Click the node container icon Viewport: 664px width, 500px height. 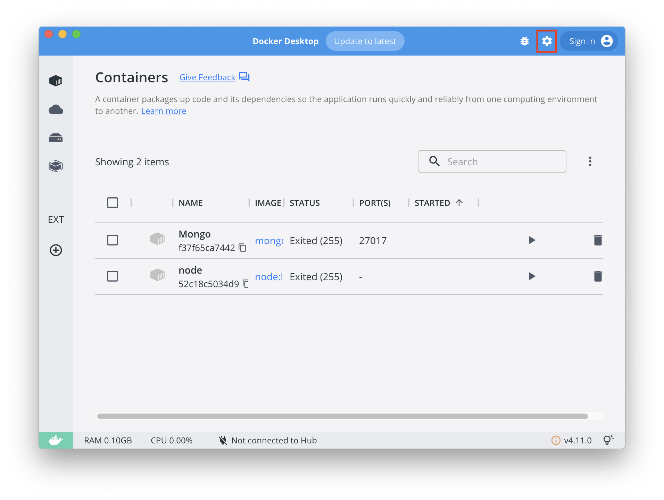pyautogui.click(x=157, y=275)
